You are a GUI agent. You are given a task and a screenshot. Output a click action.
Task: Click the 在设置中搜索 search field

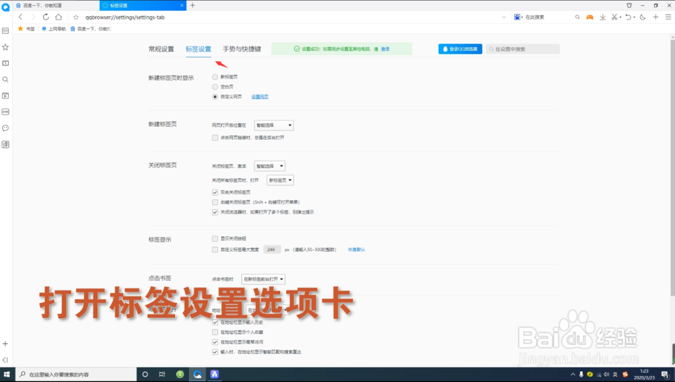pos(522,49)
